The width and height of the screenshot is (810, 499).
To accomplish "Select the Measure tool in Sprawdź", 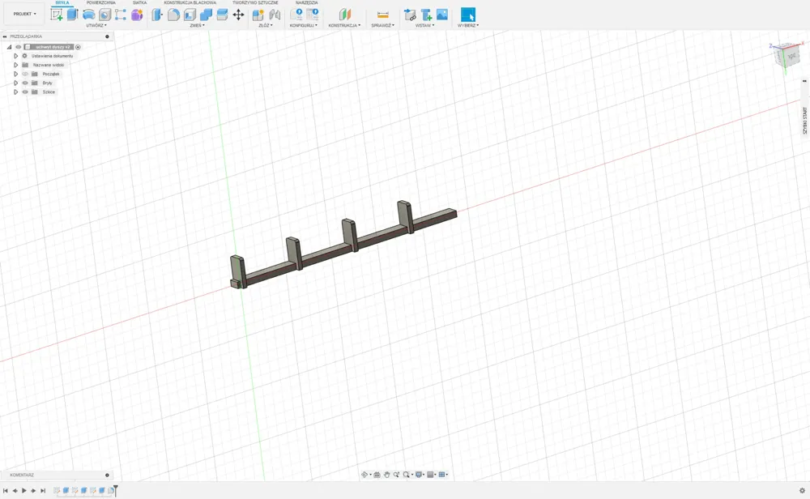I will coord(383,15).
